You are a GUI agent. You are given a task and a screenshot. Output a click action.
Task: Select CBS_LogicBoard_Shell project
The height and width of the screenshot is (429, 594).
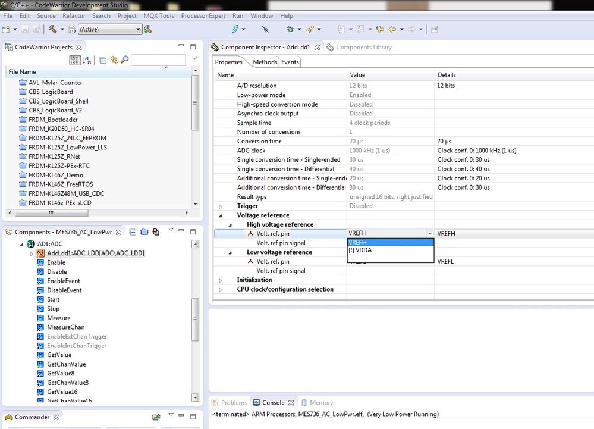click(x=58, y=101)
